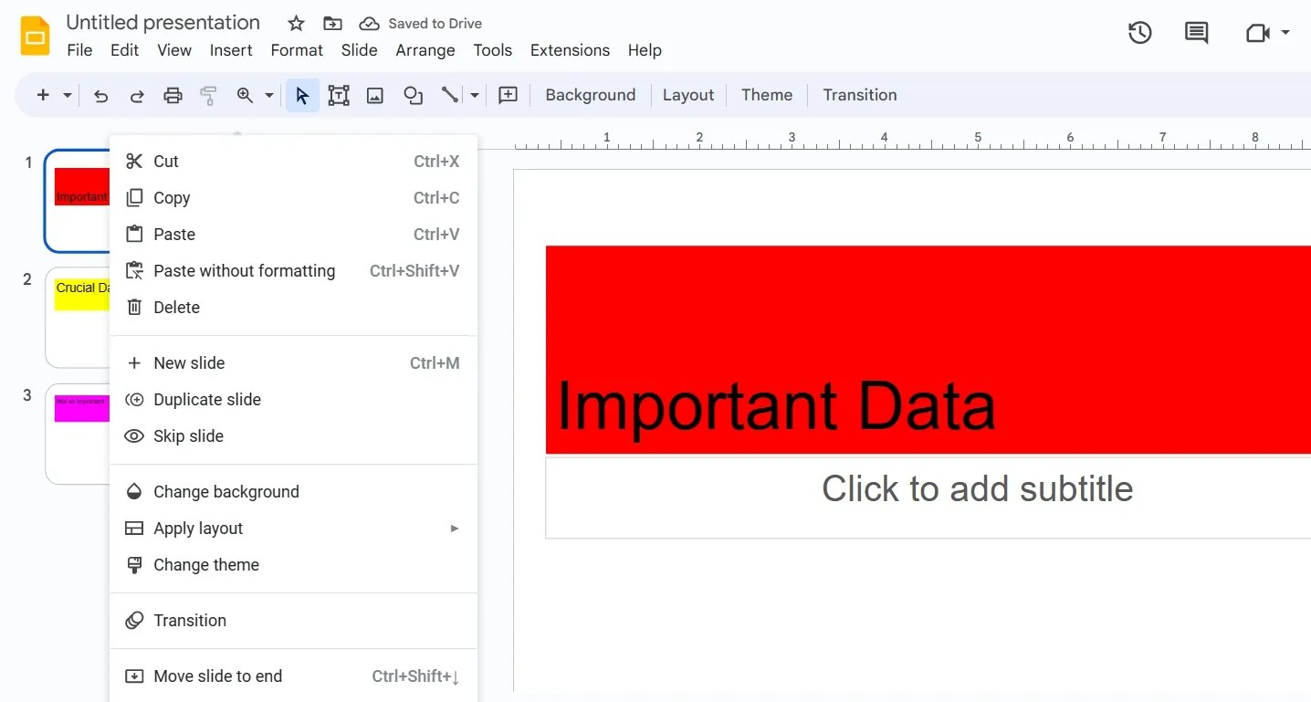
Task: Select the Text box tool
Action: coord(339,94)
